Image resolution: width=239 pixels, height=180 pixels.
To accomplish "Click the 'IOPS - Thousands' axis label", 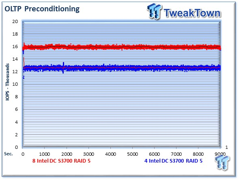I will (x=7, y=82).
